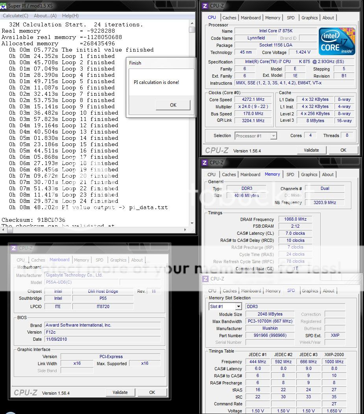Click the Super PI vertical scrollbar down arrow
Image resolution: width=364 pixels, height=414 pixels.
pyautogui.click(x=192, y=223)
